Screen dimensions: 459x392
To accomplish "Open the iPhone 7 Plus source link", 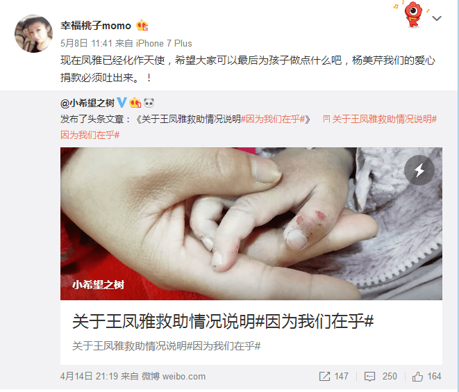I will (x=164, y=43).
